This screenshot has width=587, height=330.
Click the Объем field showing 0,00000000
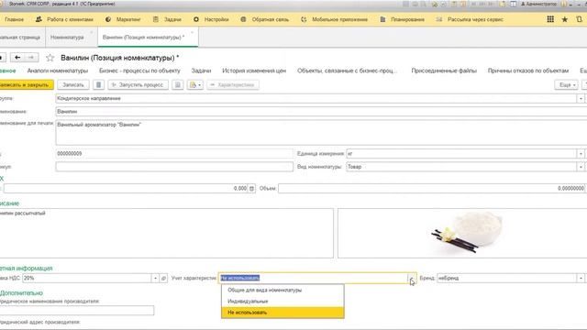[x=432, y=188]
